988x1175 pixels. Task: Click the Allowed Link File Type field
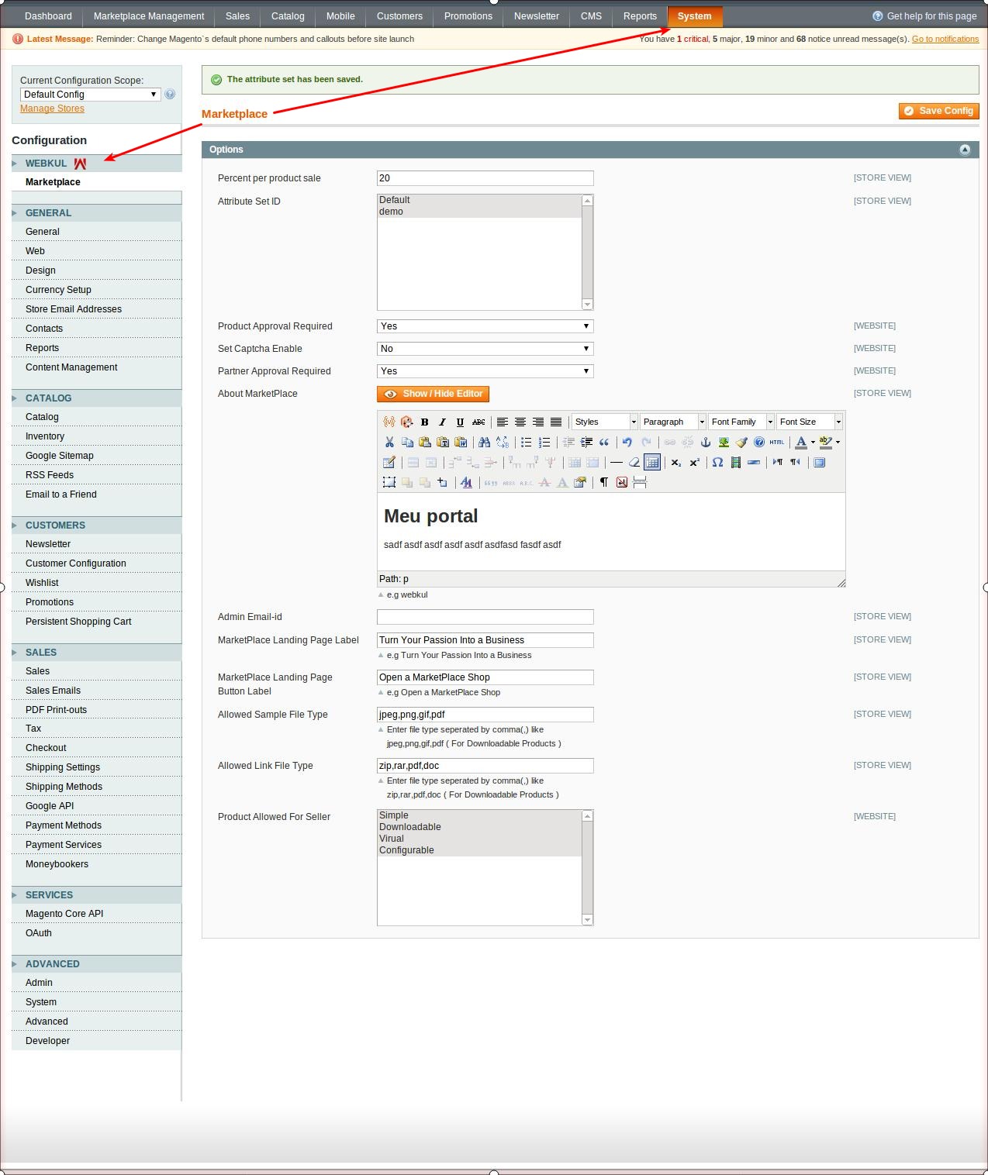[485, 766]
